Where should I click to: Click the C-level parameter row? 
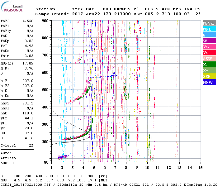(x=17, y=146)
